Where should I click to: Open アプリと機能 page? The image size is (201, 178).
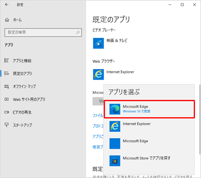(x=22, y=60)
